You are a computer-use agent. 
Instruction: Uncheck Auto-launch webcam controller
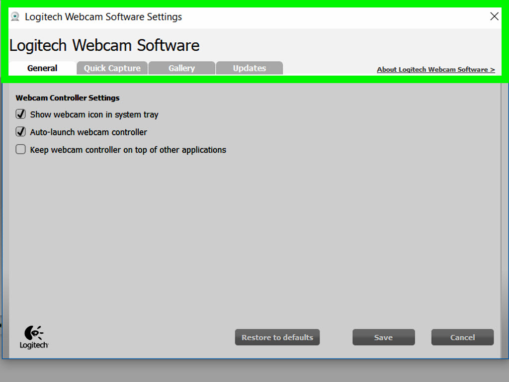point(20,132)
